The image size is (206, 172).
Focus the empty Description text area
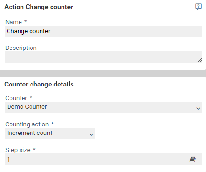(103, 57)
